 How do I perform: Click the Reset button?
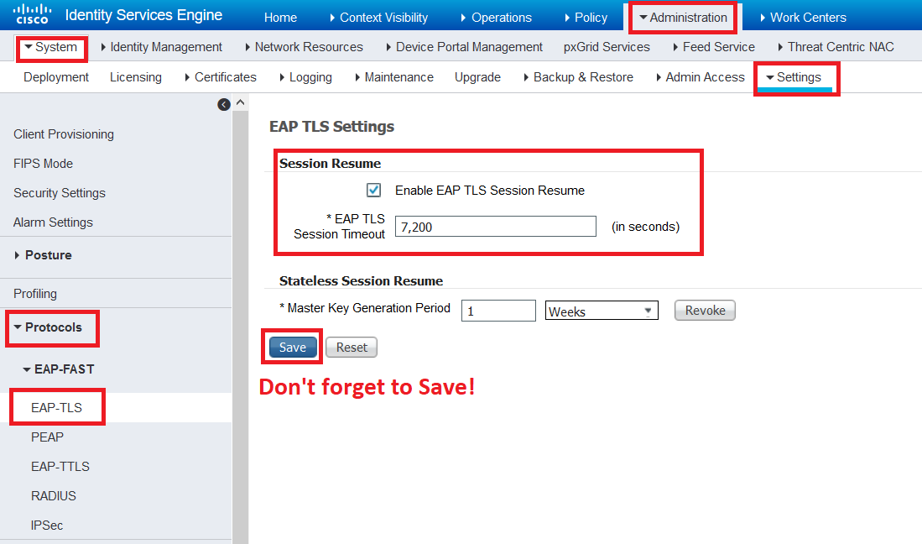coord(351,347)
